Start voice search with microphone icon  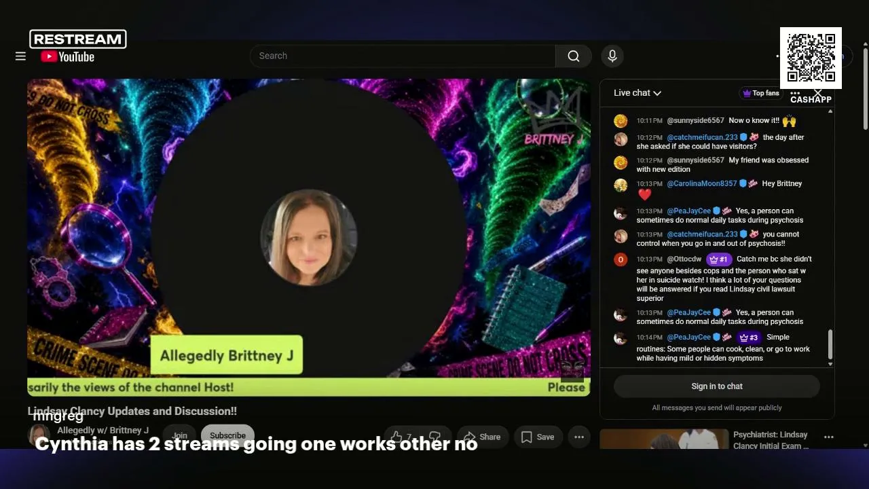(x=612, y=56)
